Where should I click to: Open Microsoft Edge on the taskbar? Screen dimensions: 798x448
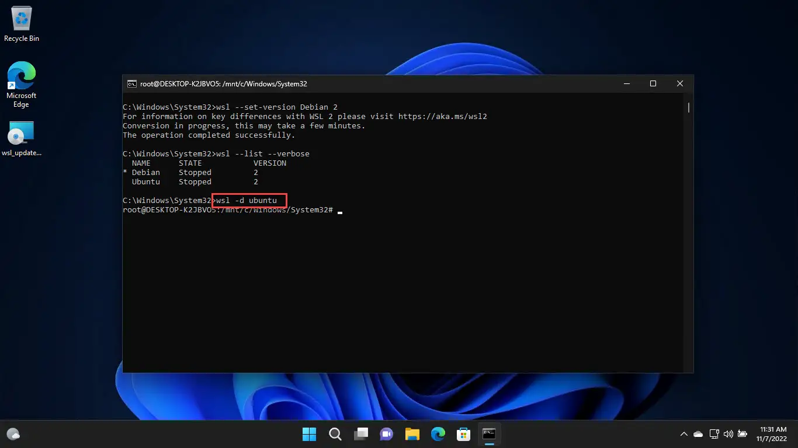click(438, 434)
